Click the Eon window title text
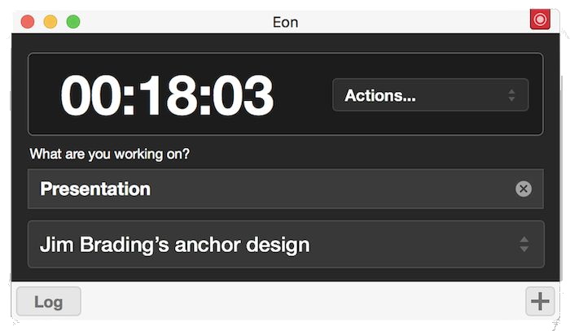The height and width of the screenshot is (331, 570). [x=285, y=22]
